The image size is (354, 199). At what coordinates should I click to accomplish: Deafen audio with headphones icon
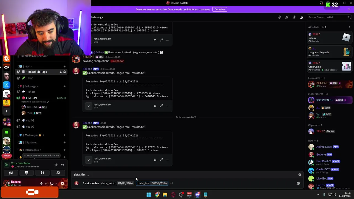[52, 183]
